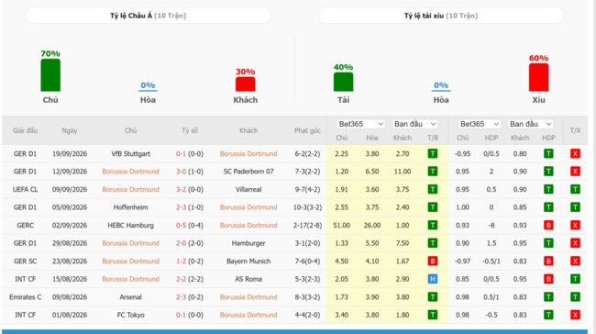The image size is (596, 334).
Task: Select the Tỷ lệ Châu Á tab
Action: pyautogui.click(x=149, y=16)
